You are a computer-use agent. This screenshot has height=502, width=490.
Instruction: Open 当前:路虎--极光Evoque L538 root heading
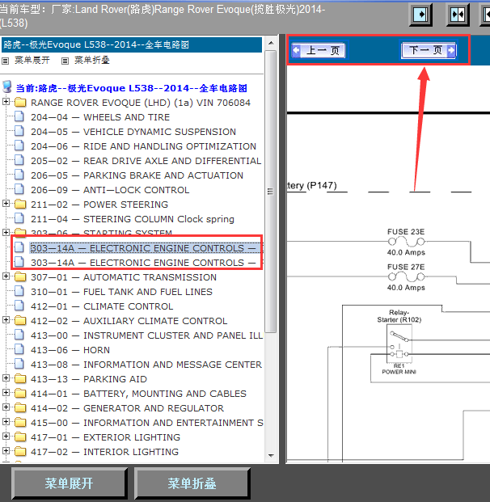click(132, 88)
